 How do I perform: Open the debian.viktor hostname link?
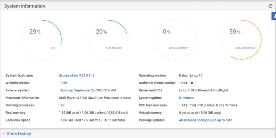79,75
